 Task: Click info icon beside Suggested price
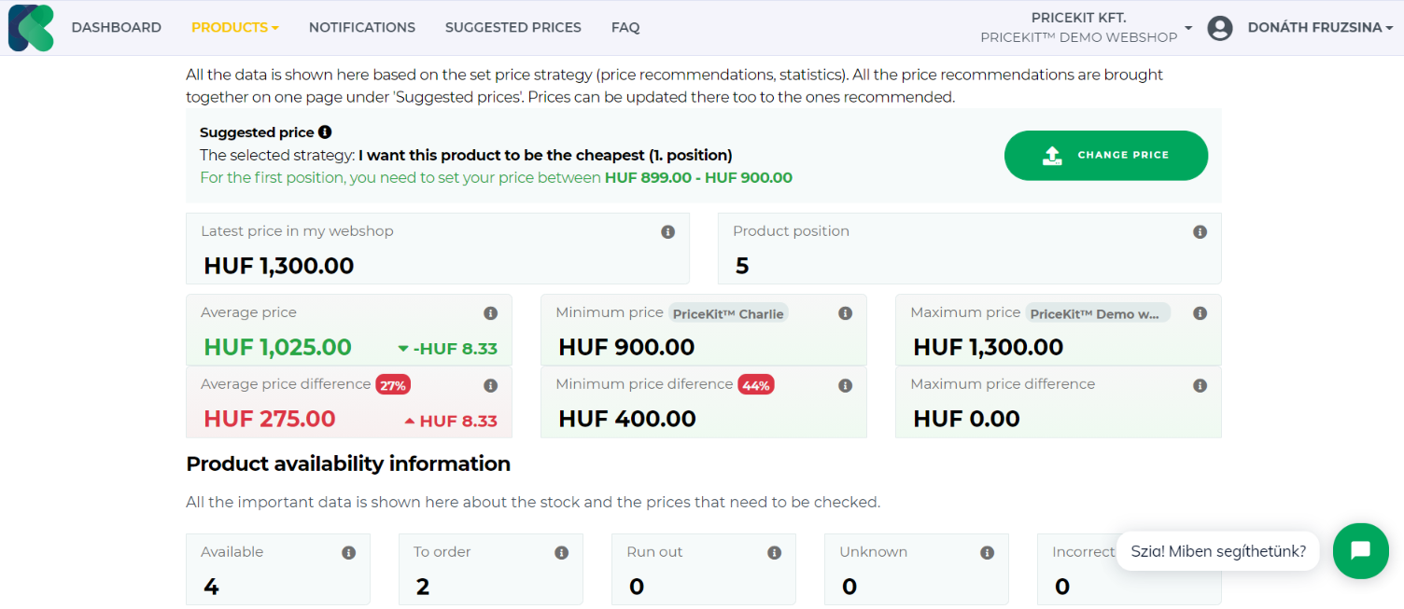(325, 132)
